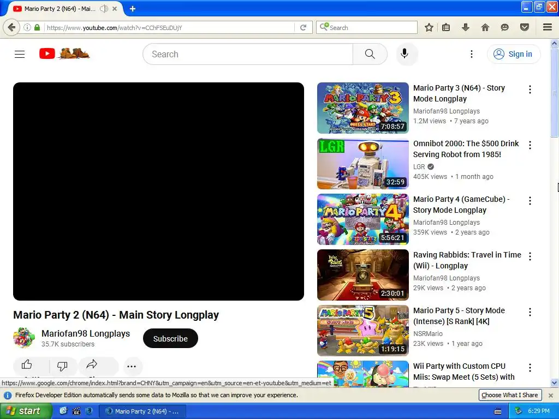Go back with Firefox back arrow
Image resolution: width=559 pixels, height=419 pixels.
point(11,27)
